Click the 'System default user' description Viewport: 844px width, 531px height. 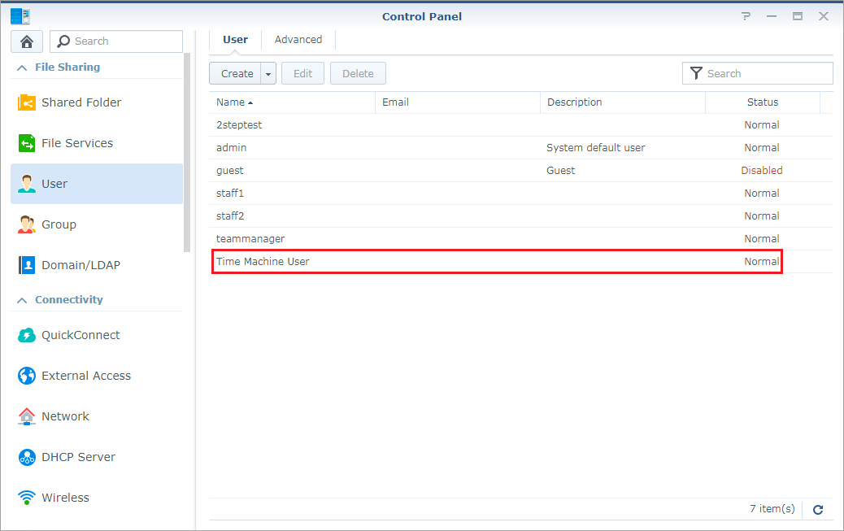pyautogui.click(x=595, y=147)
